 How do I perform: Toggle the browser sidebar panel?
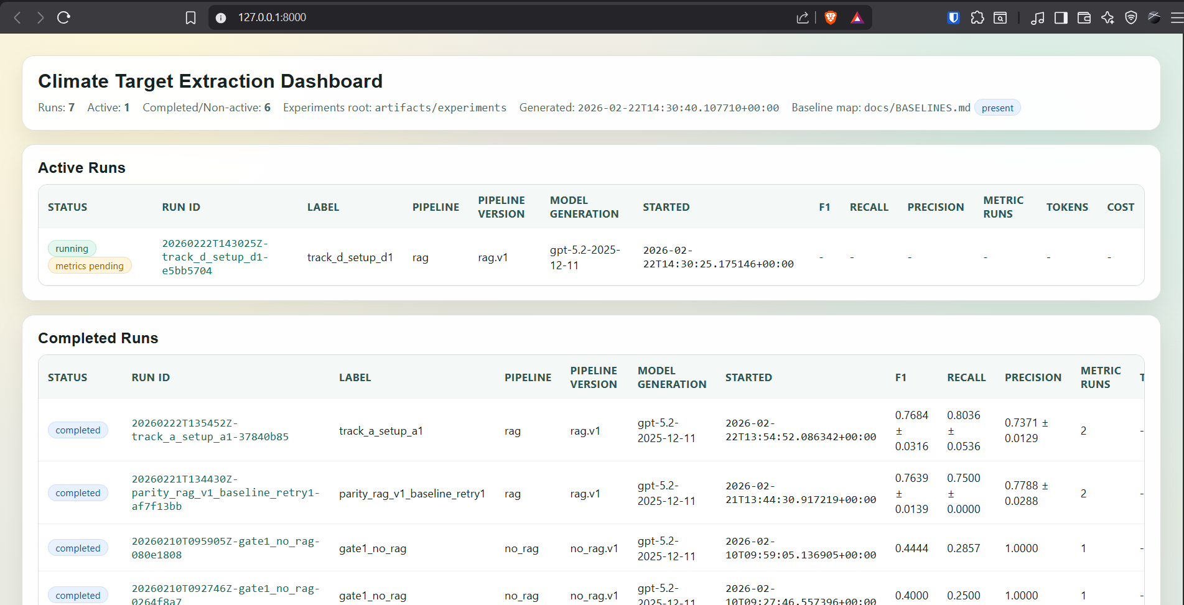1061,17
